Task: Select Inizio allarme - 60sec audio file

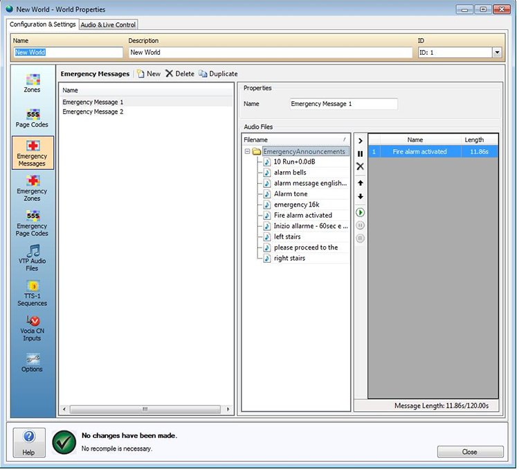Action: click(311, 226)
